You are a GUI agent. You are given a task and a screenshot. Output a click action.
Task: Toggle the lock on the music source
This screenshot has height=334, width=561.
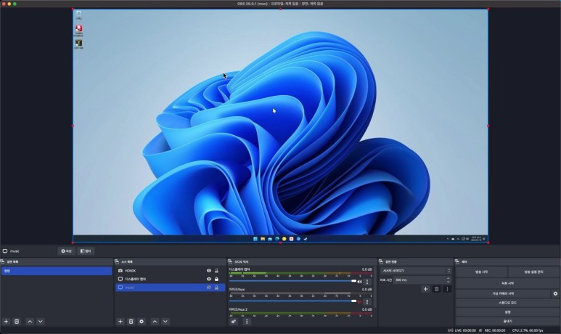coord(216,288)
